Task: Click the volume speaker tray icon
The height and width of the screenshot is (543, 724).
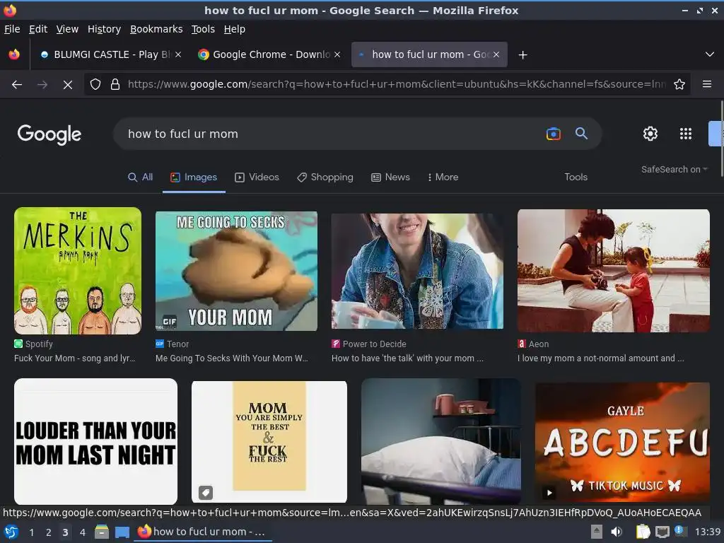Action: click(x=616, y=532)
